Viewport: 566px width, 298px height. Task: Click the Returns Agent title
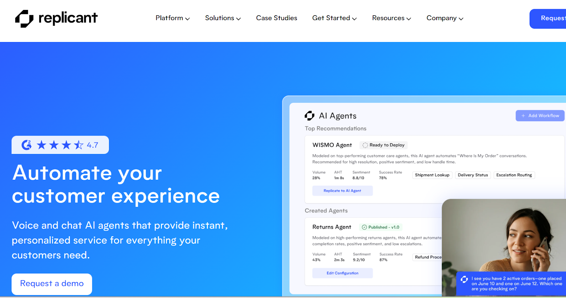click(x=332, y=227)
